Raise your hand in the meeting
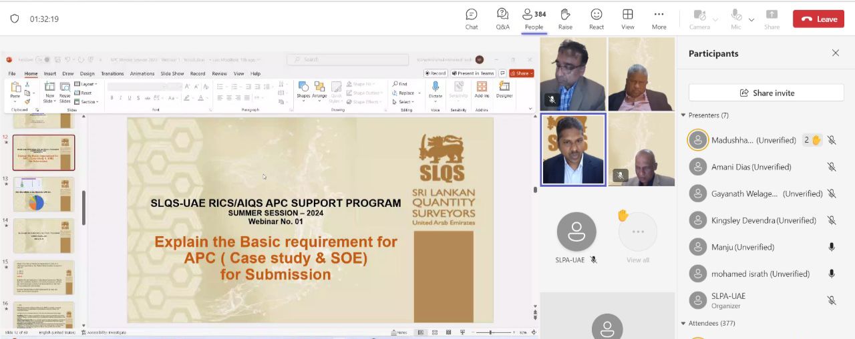This screenshot has height=339, width=855. pyautogui.click(x=565, y=19)
